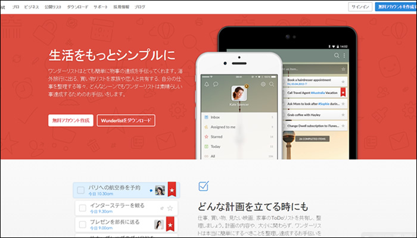Viewport: 417px width, 238px height.
Task: Toggle star in the Add an item bar
Action: pyautogui.click(x=343, y=69)
